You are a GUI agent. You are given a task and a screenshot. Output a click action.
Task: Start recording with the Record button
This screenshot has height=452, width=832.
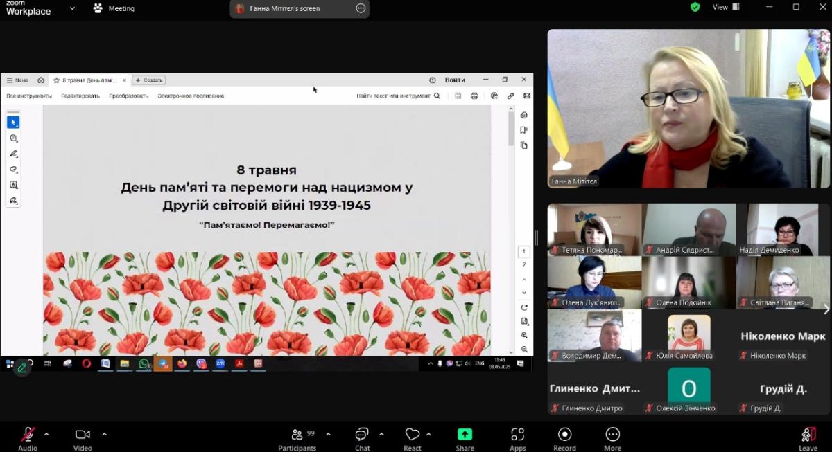tap(564, 438)
